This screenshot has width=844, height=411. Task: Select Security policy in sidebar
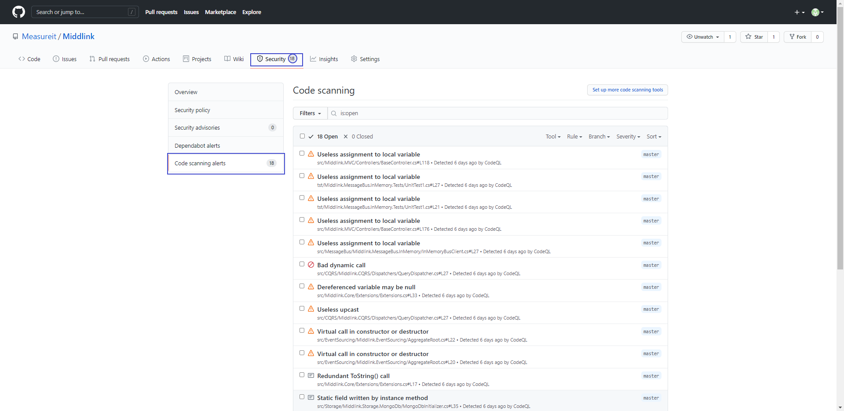226,110
